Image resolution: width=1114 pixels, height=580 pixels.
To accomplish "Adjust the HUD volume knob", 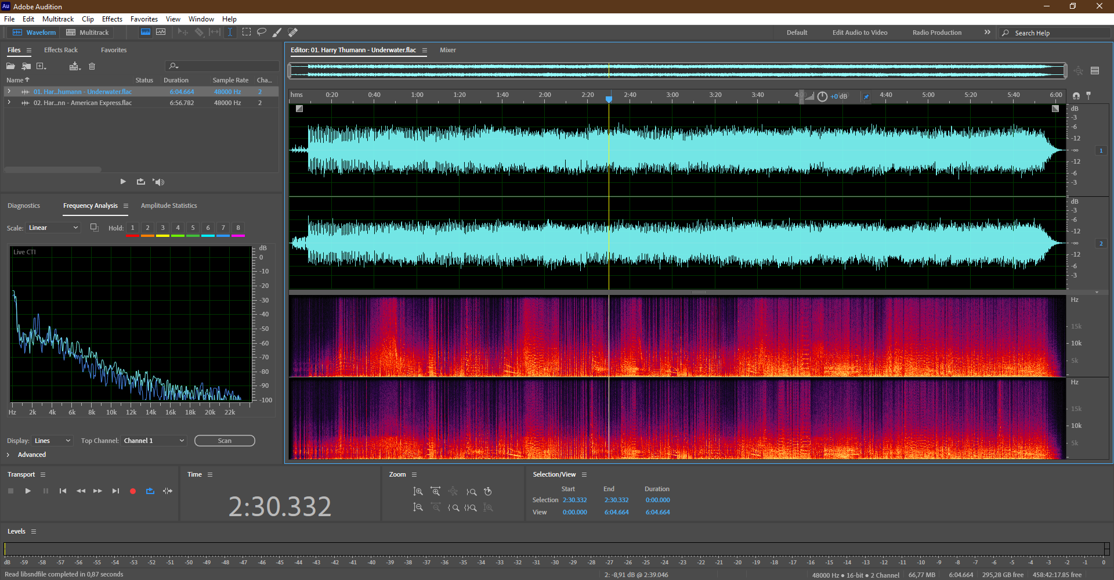I will (x=822, y=96).
